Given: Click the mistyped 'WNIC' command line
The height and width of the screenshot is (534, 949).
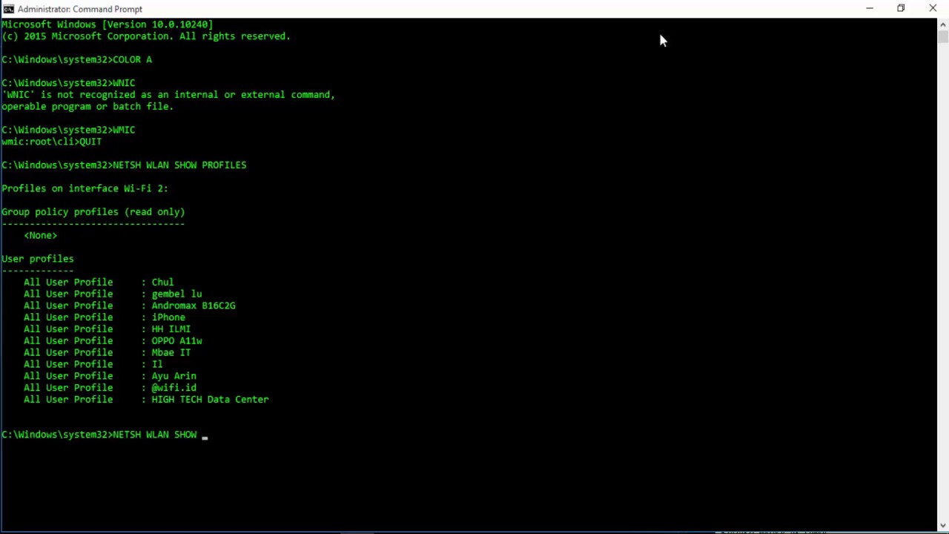Looking at the screenshot, I should pyautogui.click(x=68, y=83).
